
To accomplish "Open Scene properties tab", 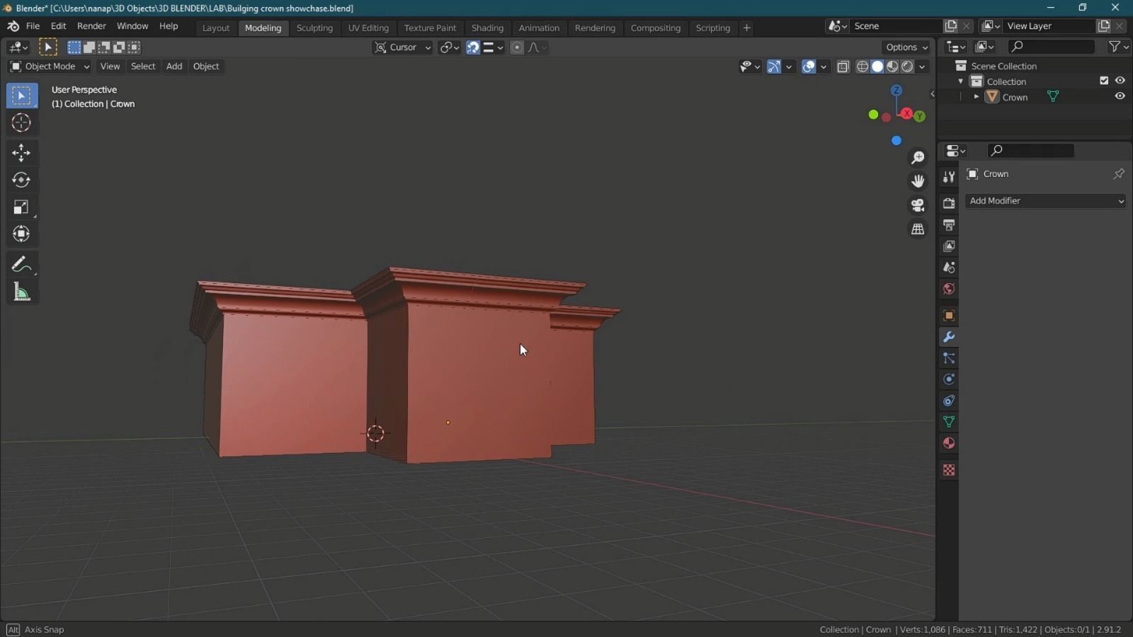I will pyautogui.click(x=949, y=268).
